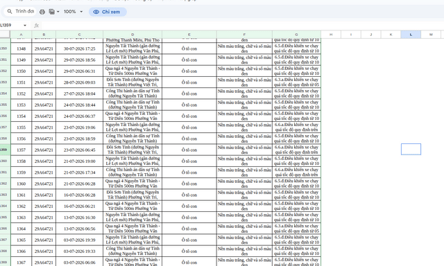Select highlighted column L header

411,35
